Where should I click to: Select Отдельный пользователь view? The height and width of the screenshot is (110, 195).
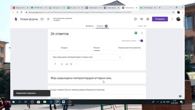pyautogui.click(x=129, y=48)
